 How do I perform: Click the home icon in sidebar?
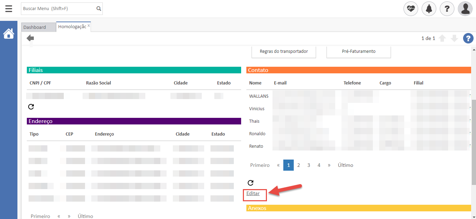[9, 34]
